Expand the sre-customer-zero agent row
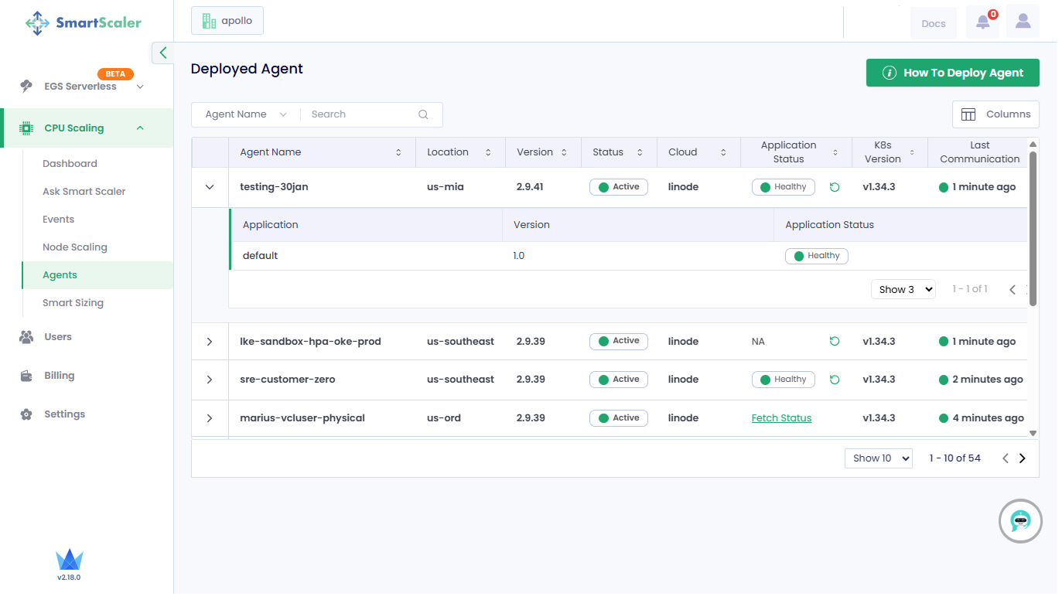Screen dimensions: 1062x603 pos(210,380)
